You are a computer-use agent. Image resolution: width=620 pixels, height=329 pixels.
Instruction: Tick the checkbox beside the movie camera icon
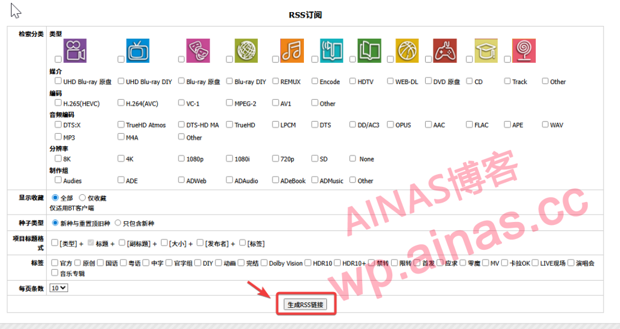click(58, 59)
